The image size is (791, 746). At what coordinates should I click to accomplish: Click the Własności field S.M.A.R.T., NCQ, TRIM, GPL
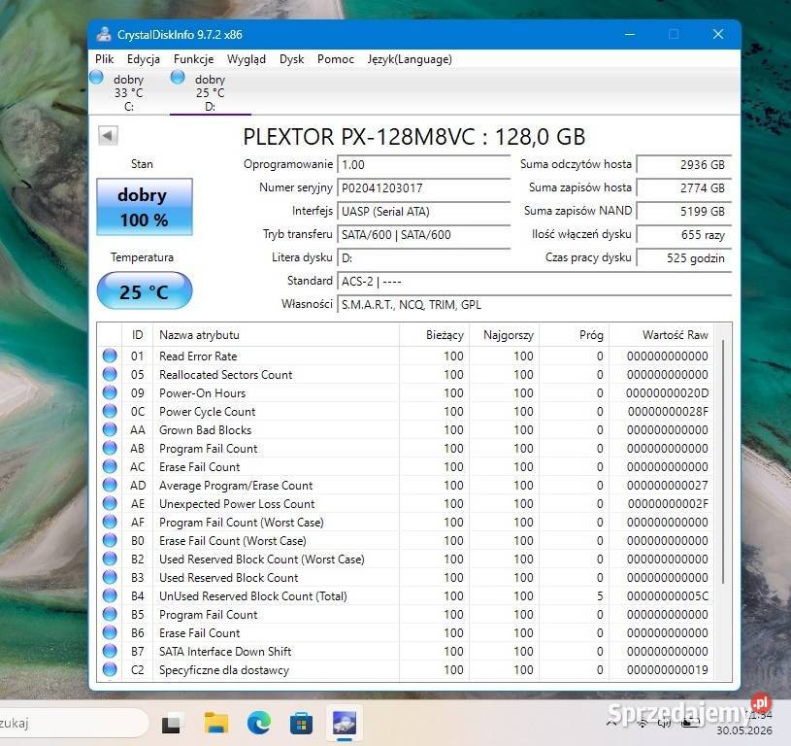pos(534,304)
